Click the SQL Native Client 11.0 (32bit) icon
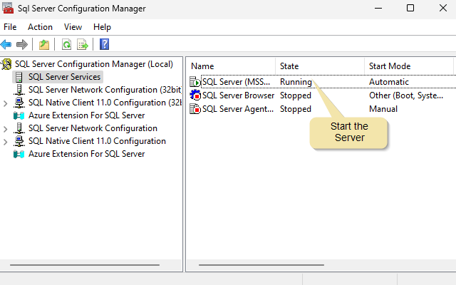 point(19,103)
